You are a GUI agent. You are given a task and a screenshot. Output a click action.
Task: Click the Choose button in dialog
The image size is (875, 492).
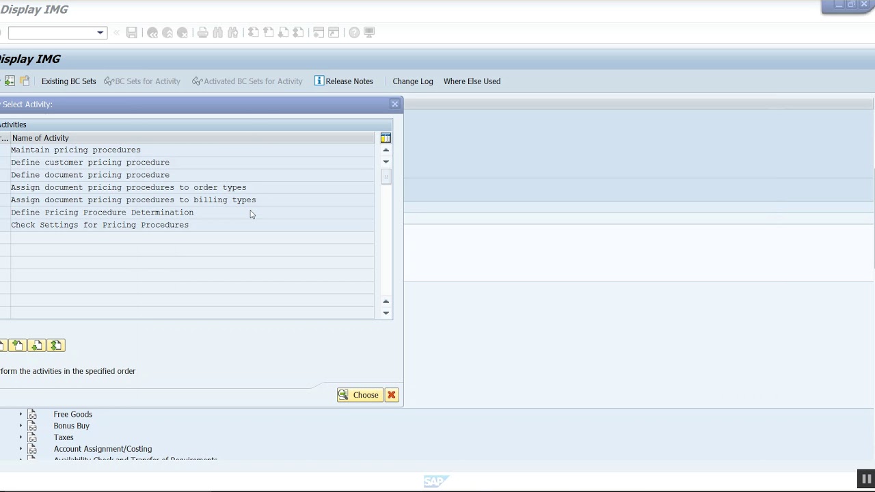point(360,395)
